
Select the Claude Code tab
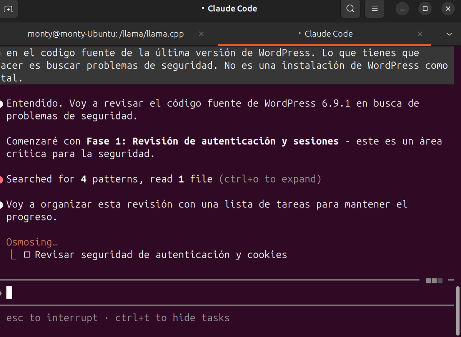(324, 34)
